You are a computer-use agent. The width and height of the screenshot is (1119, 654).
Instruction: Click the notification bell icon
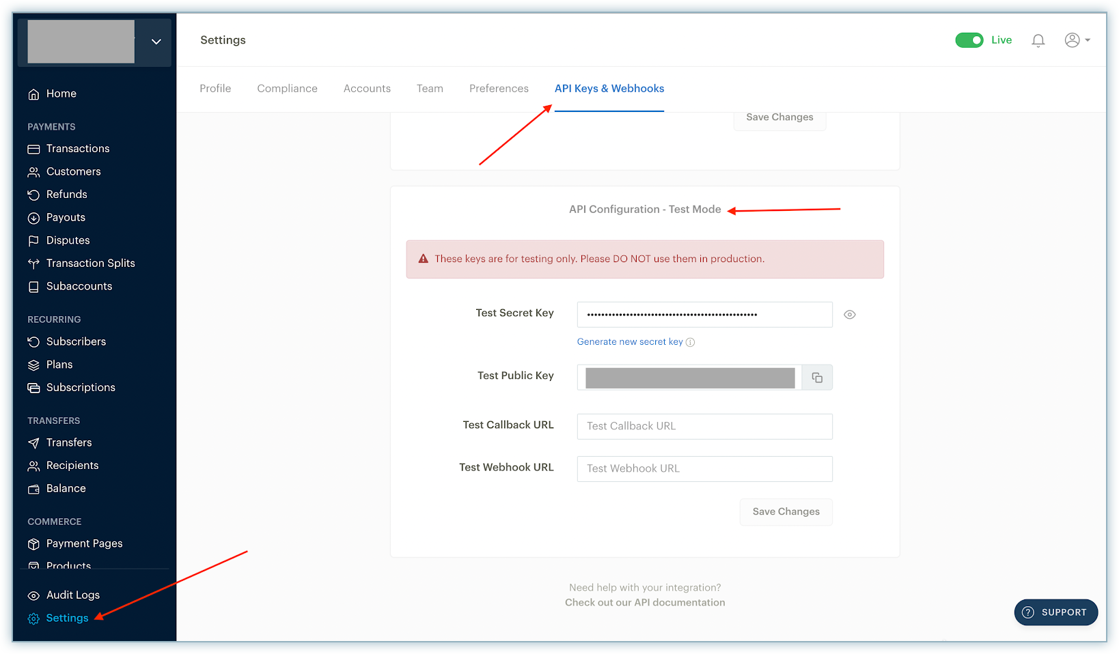(x=1038, y=41)
